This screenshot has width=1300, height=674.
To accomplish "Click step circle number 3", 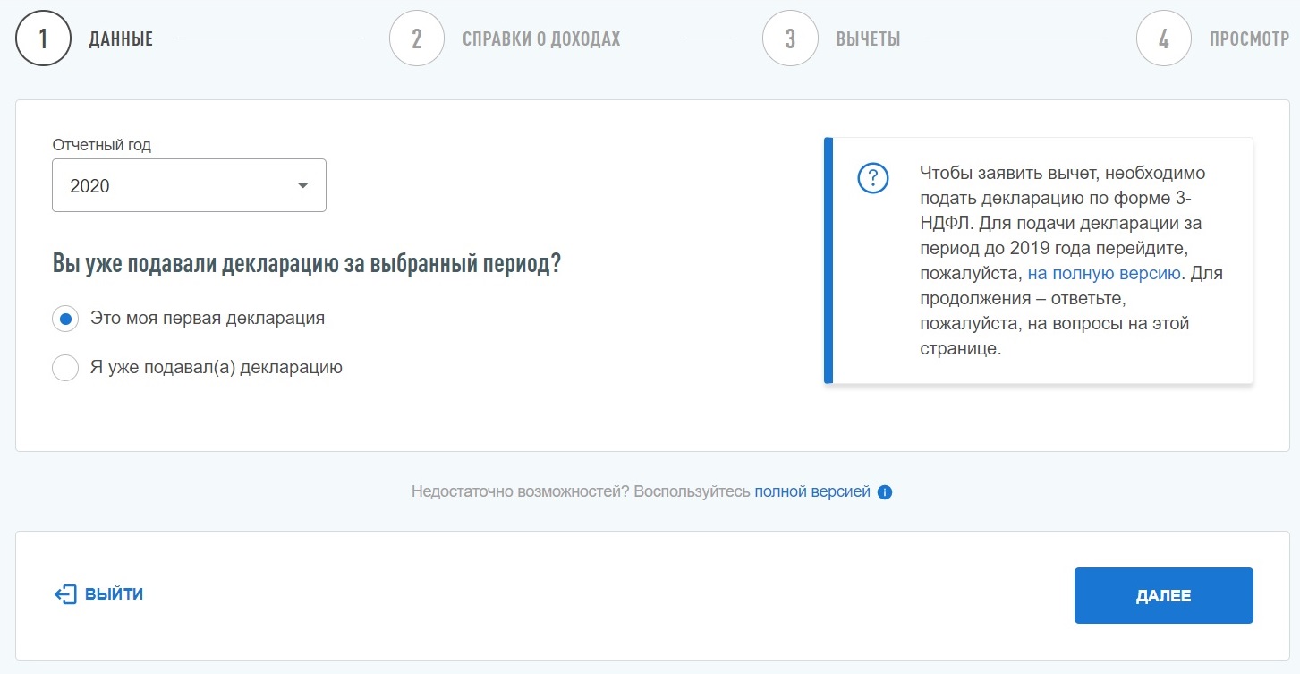I will [790, 38].
